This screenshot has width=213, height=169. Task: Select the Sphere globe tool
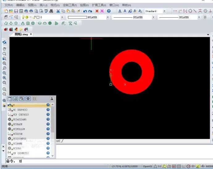click(x=33, y=23)
